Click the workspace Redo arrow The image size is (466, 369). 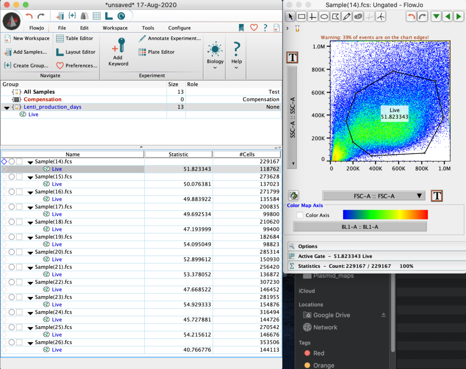41,16
